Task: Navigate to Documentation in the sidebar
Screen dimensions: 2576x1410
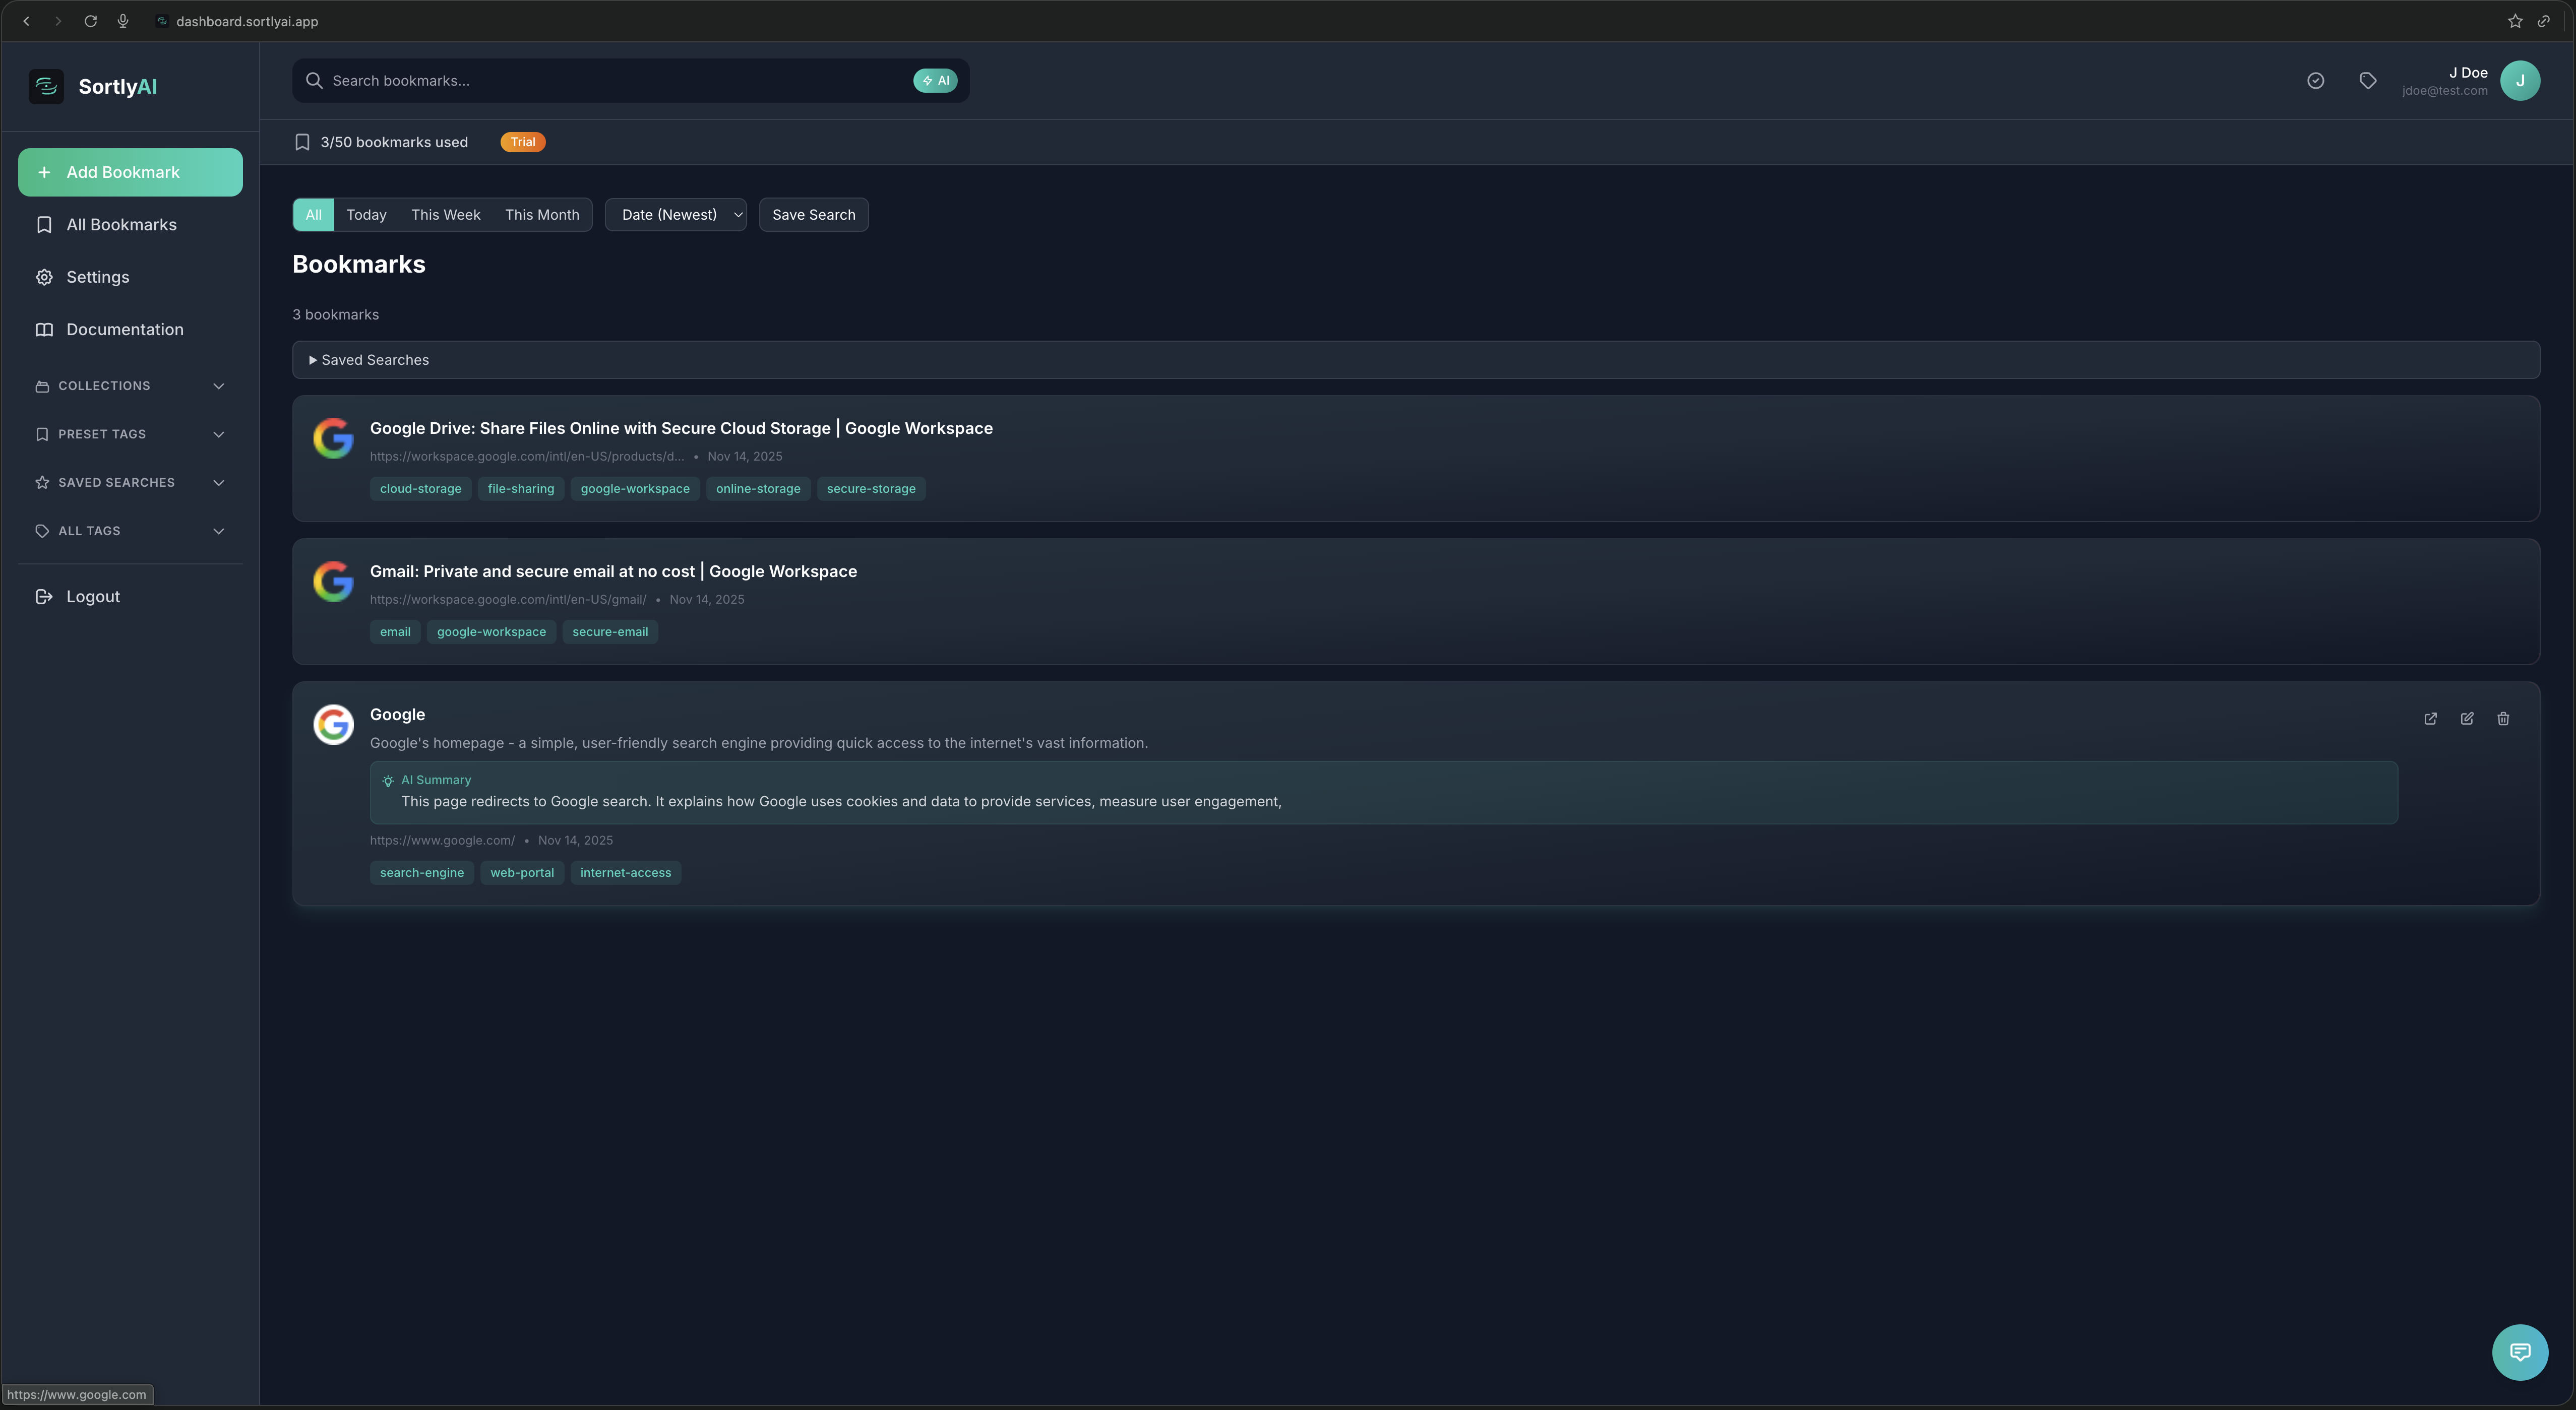Action: [x=124, y=329]
